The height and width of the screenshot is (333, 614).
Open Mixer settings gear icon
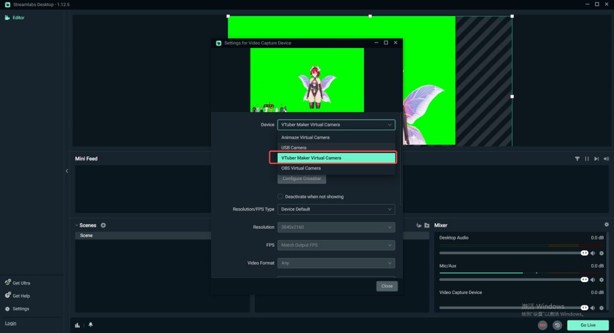(x=607, y=224)
